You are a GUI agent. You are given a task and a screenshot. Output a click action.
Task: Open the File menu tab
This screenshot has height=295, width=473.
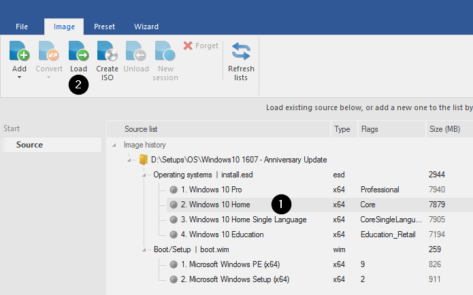[x=22, y=27]
